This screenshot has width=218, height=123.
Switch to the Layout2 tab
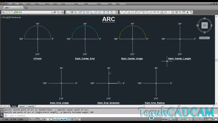[31, 106]
